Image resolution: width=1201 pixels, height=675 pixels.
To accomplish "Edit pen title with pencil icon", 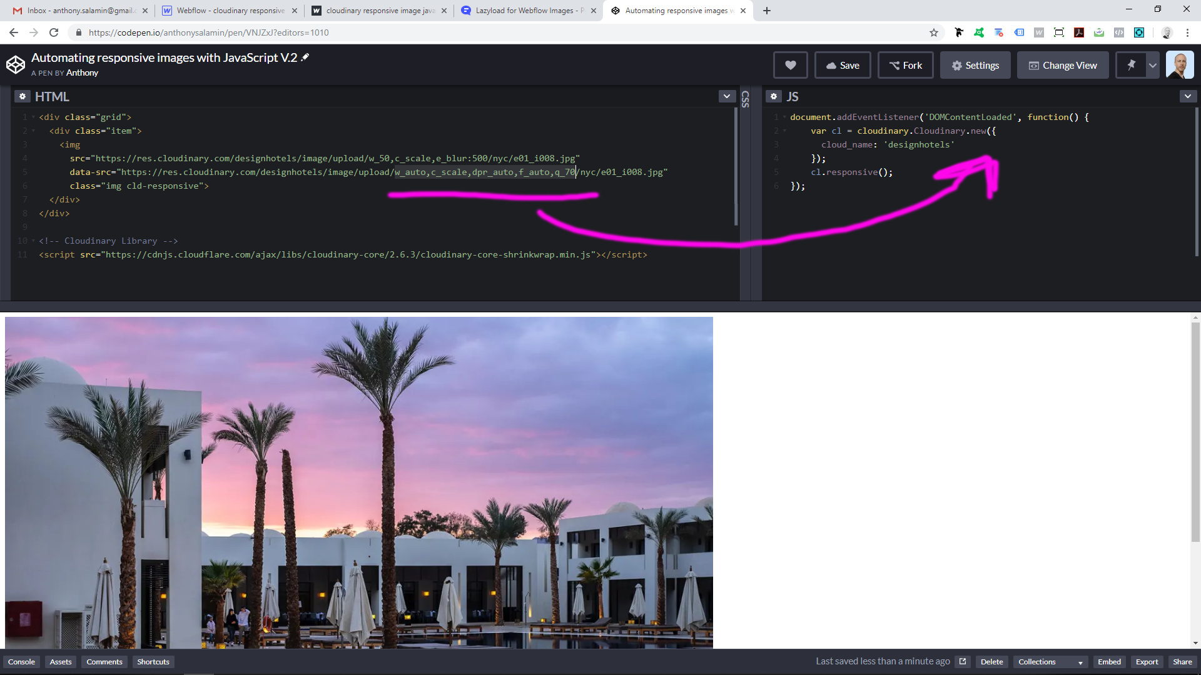I will pyautogui.click(x=305, y=57).
